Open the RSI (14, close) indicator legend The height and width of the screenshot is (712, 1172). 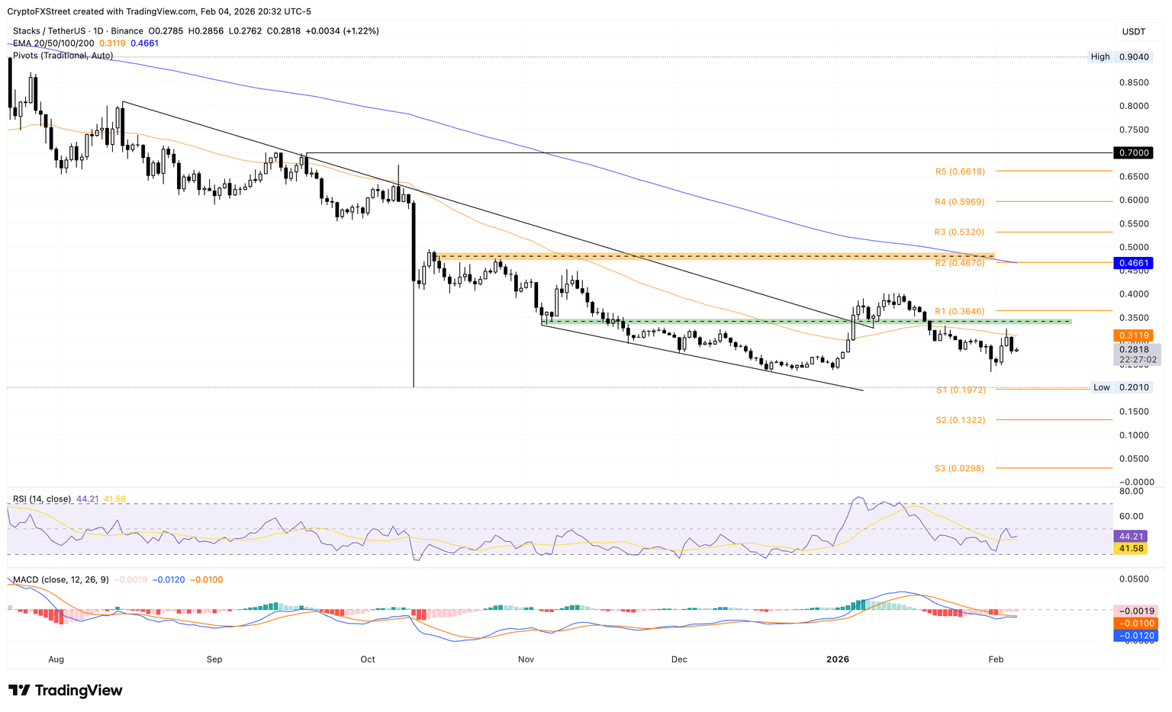point(42,499)
